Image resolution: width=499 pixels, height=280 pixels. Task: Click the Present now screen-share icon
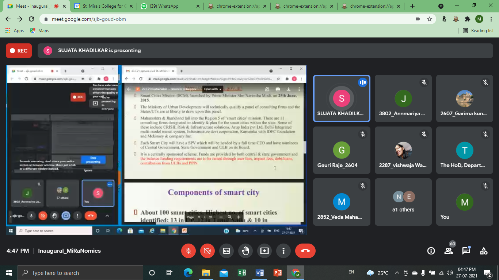tap(264, 251)
